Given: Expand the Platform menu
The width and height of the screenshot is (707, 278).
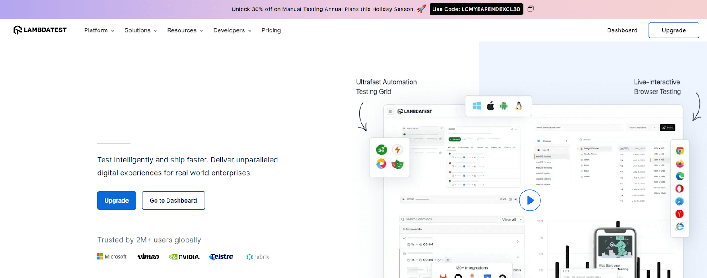Looking at the screenshot, I should tap(99, 30).
